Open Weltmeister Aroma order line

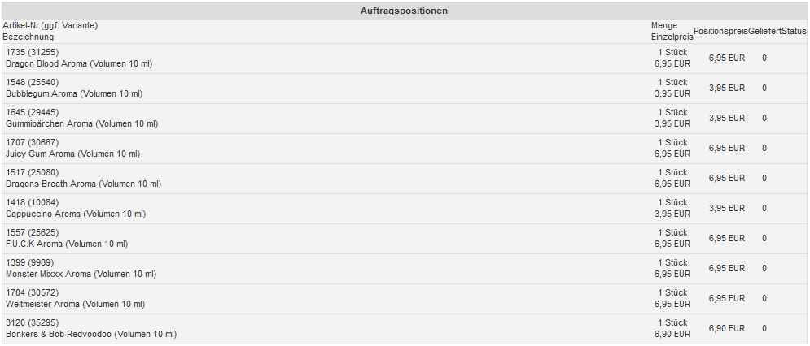pyautogui.click(x=75, y=305)
